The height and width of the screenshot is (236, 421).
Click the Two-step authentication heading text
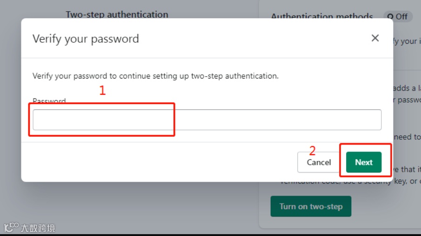(117, 14)
